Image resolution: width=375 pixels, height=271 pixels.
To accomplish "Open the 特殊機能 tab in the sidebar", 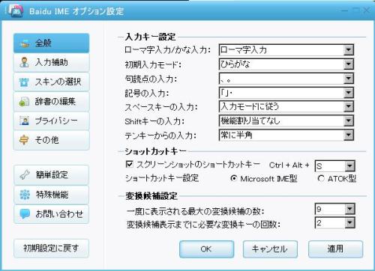I will tap(51, 195).
